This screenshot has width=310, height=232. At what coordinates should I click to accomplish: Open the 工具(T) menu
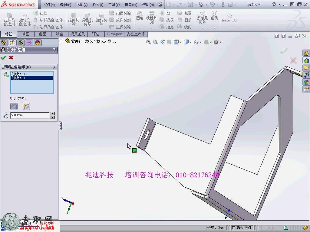coord(114,5)
